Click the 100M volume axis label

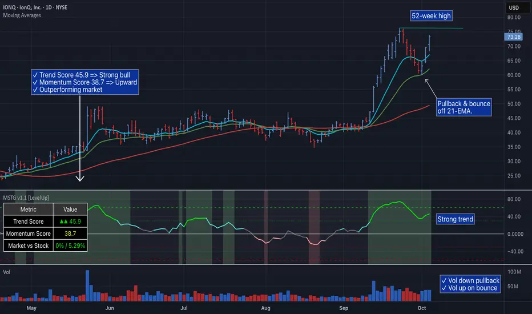pyautogui.click(x=514, y=272)
